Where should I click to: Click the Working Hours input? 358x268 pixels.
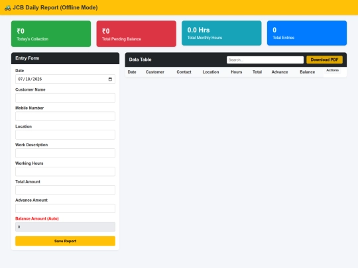coord(65,171)
